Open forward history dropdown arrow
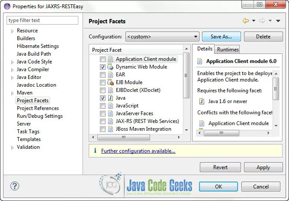289x201 pixels. (x=270, y=21)
